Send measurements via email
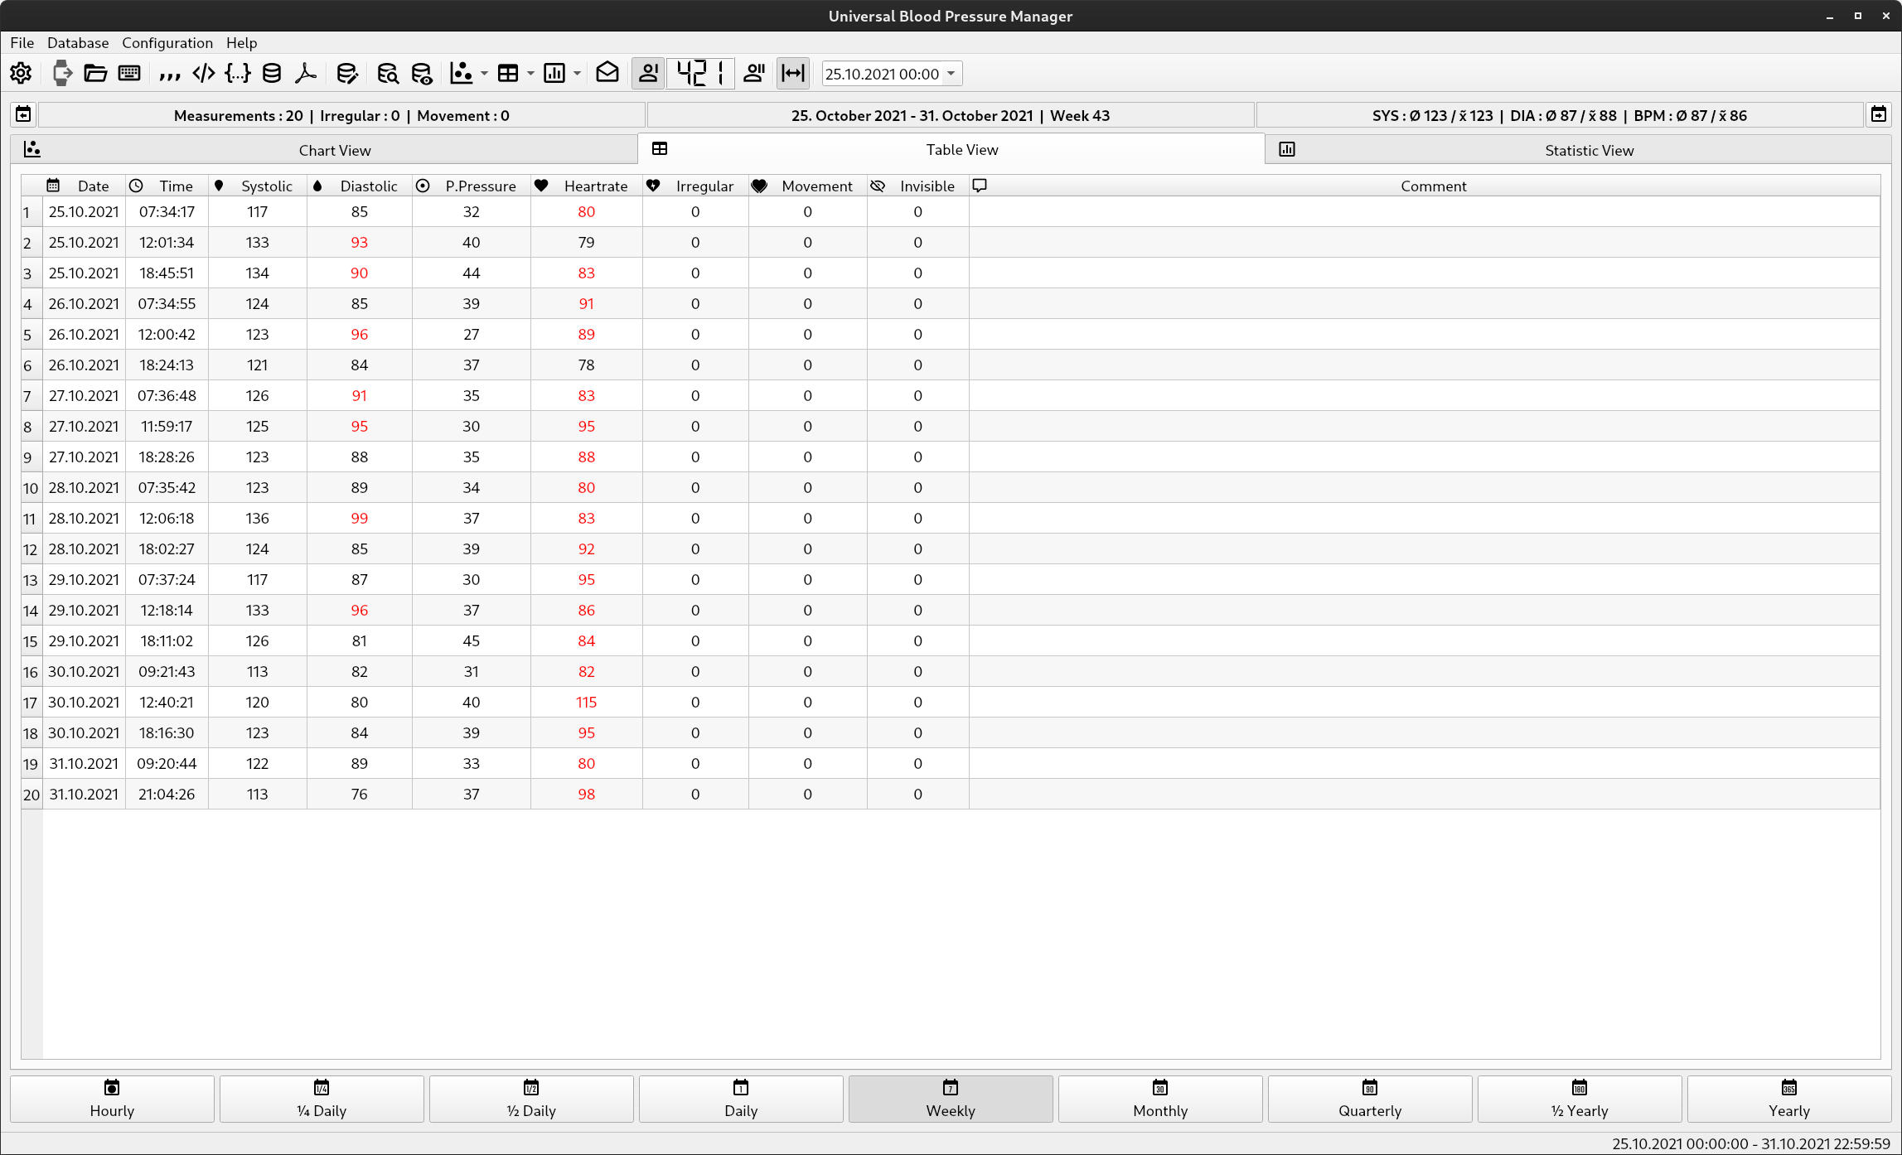Screen dimensions: 1902x1155 click(607, 73)
